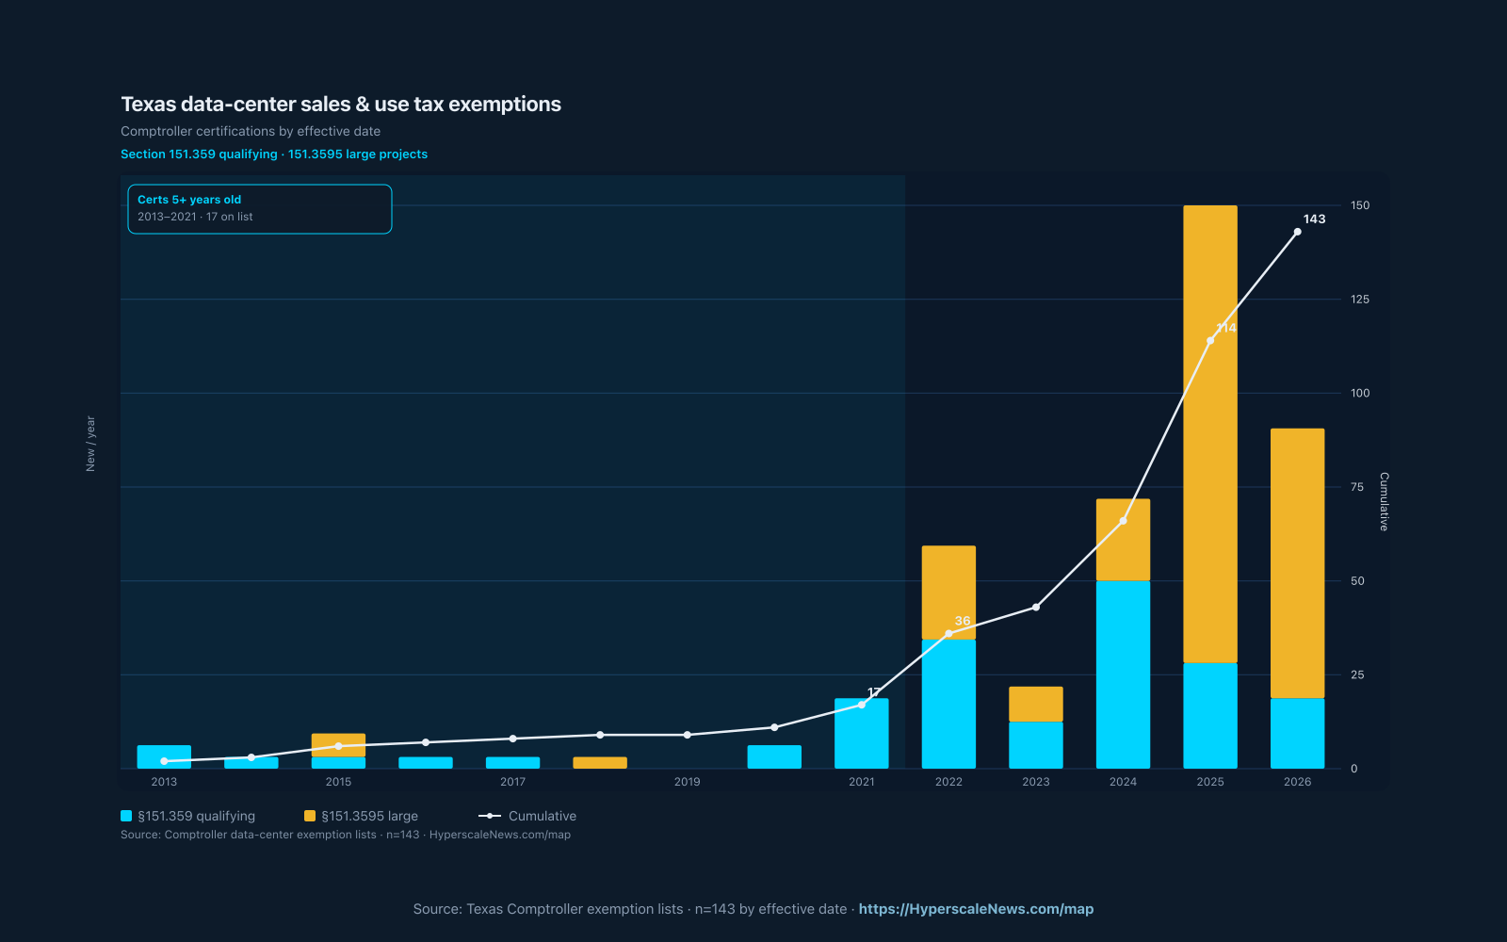Click the 100 tick on the right axis

[x=1360, y=393]
